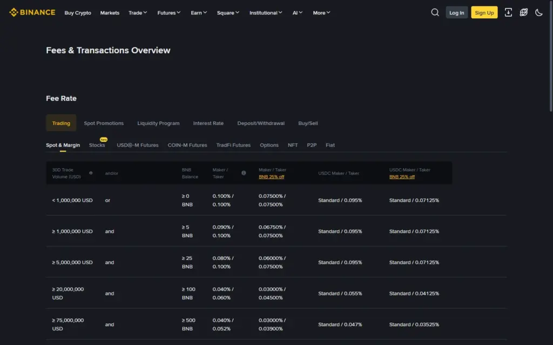
Task: Click the Binance logo
Action: tap(32, 12)
